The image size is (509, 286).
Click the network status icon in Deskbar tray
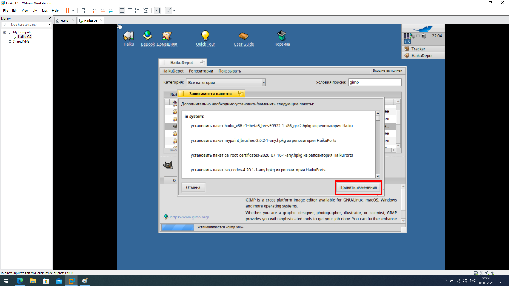coord(412,36)
